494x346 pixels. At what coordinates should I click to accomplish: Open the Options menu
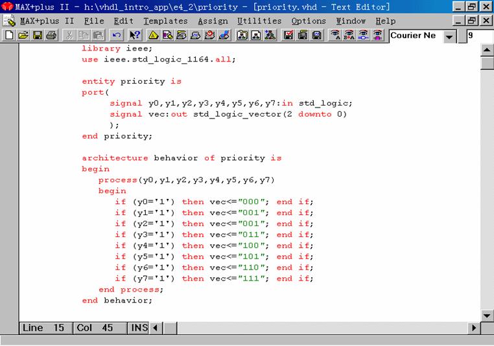click(309, 21)
